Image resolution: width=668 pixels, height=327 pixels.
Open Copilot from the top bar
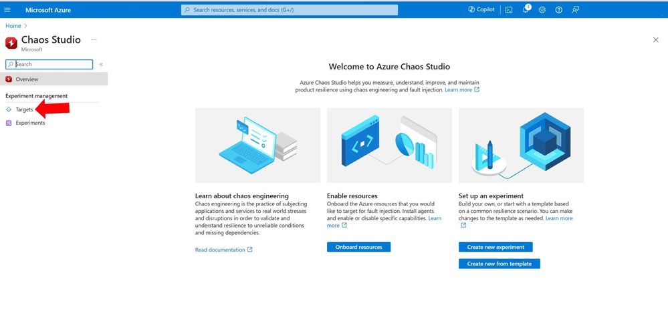[x=481, y=9]
